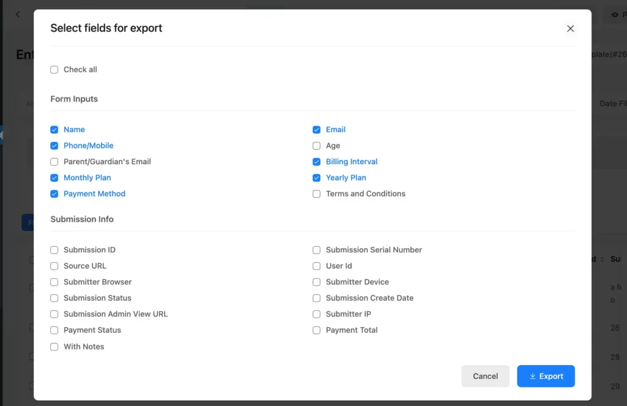Click the blue Export button
Viewport: 627px width, 406px height.
point(546,376)
